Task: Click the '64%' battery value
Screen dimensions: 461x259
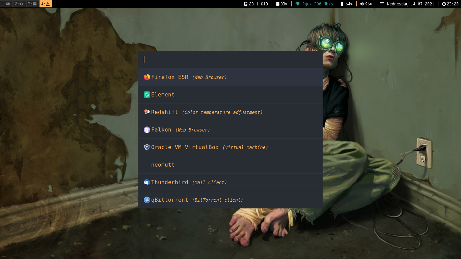Action: coord(349,4)
